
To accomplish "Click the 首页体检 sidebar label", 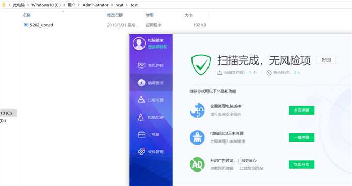I will 155,66.
